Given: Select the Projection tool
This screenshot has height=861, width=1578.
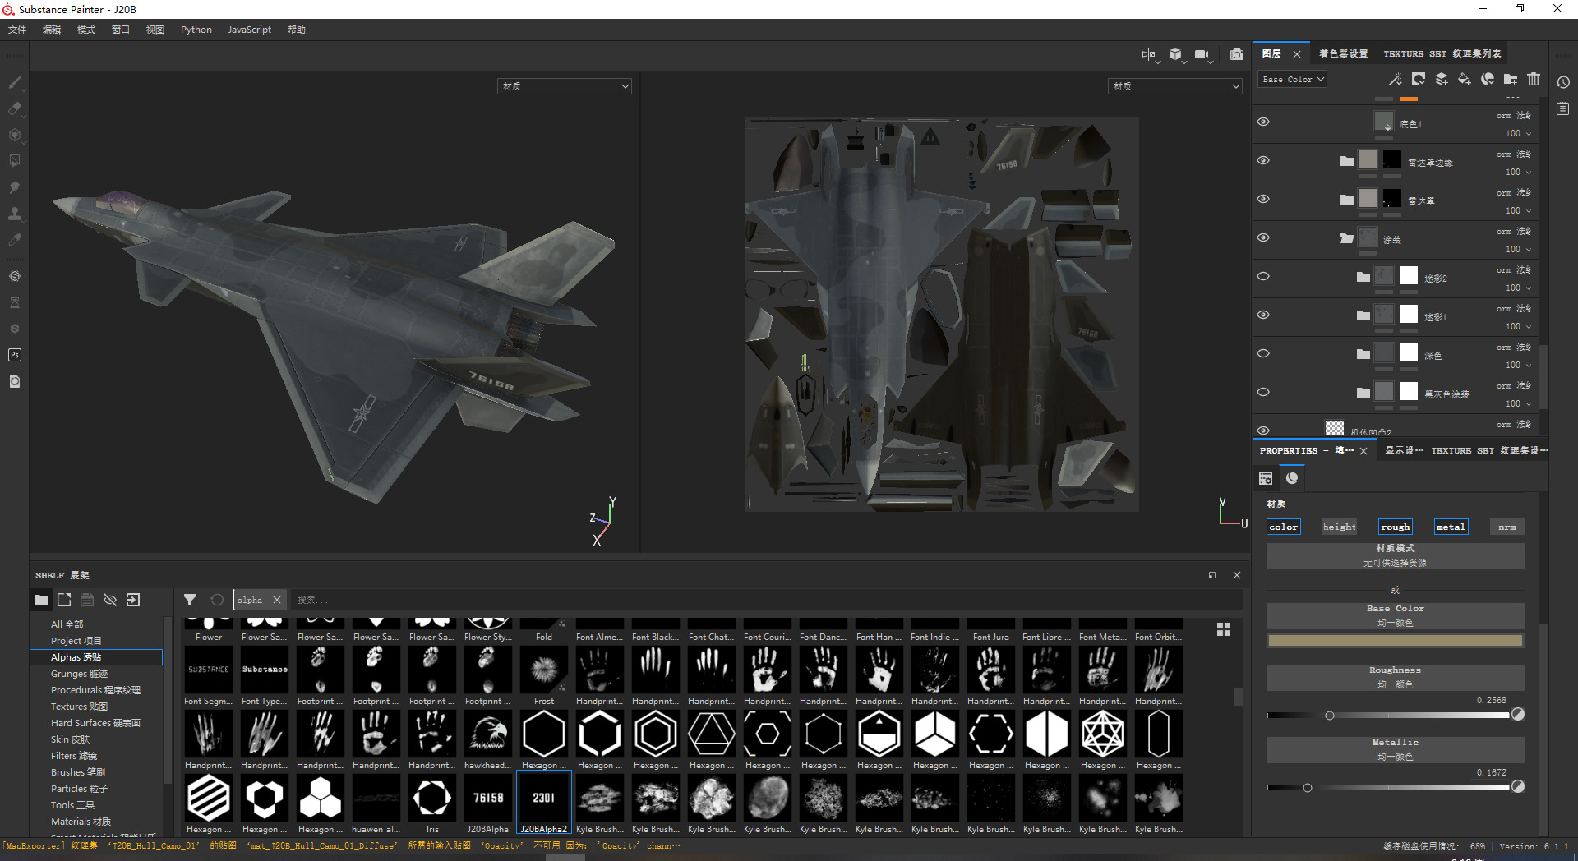Looking at the screenshot, I should pos(14,135).
